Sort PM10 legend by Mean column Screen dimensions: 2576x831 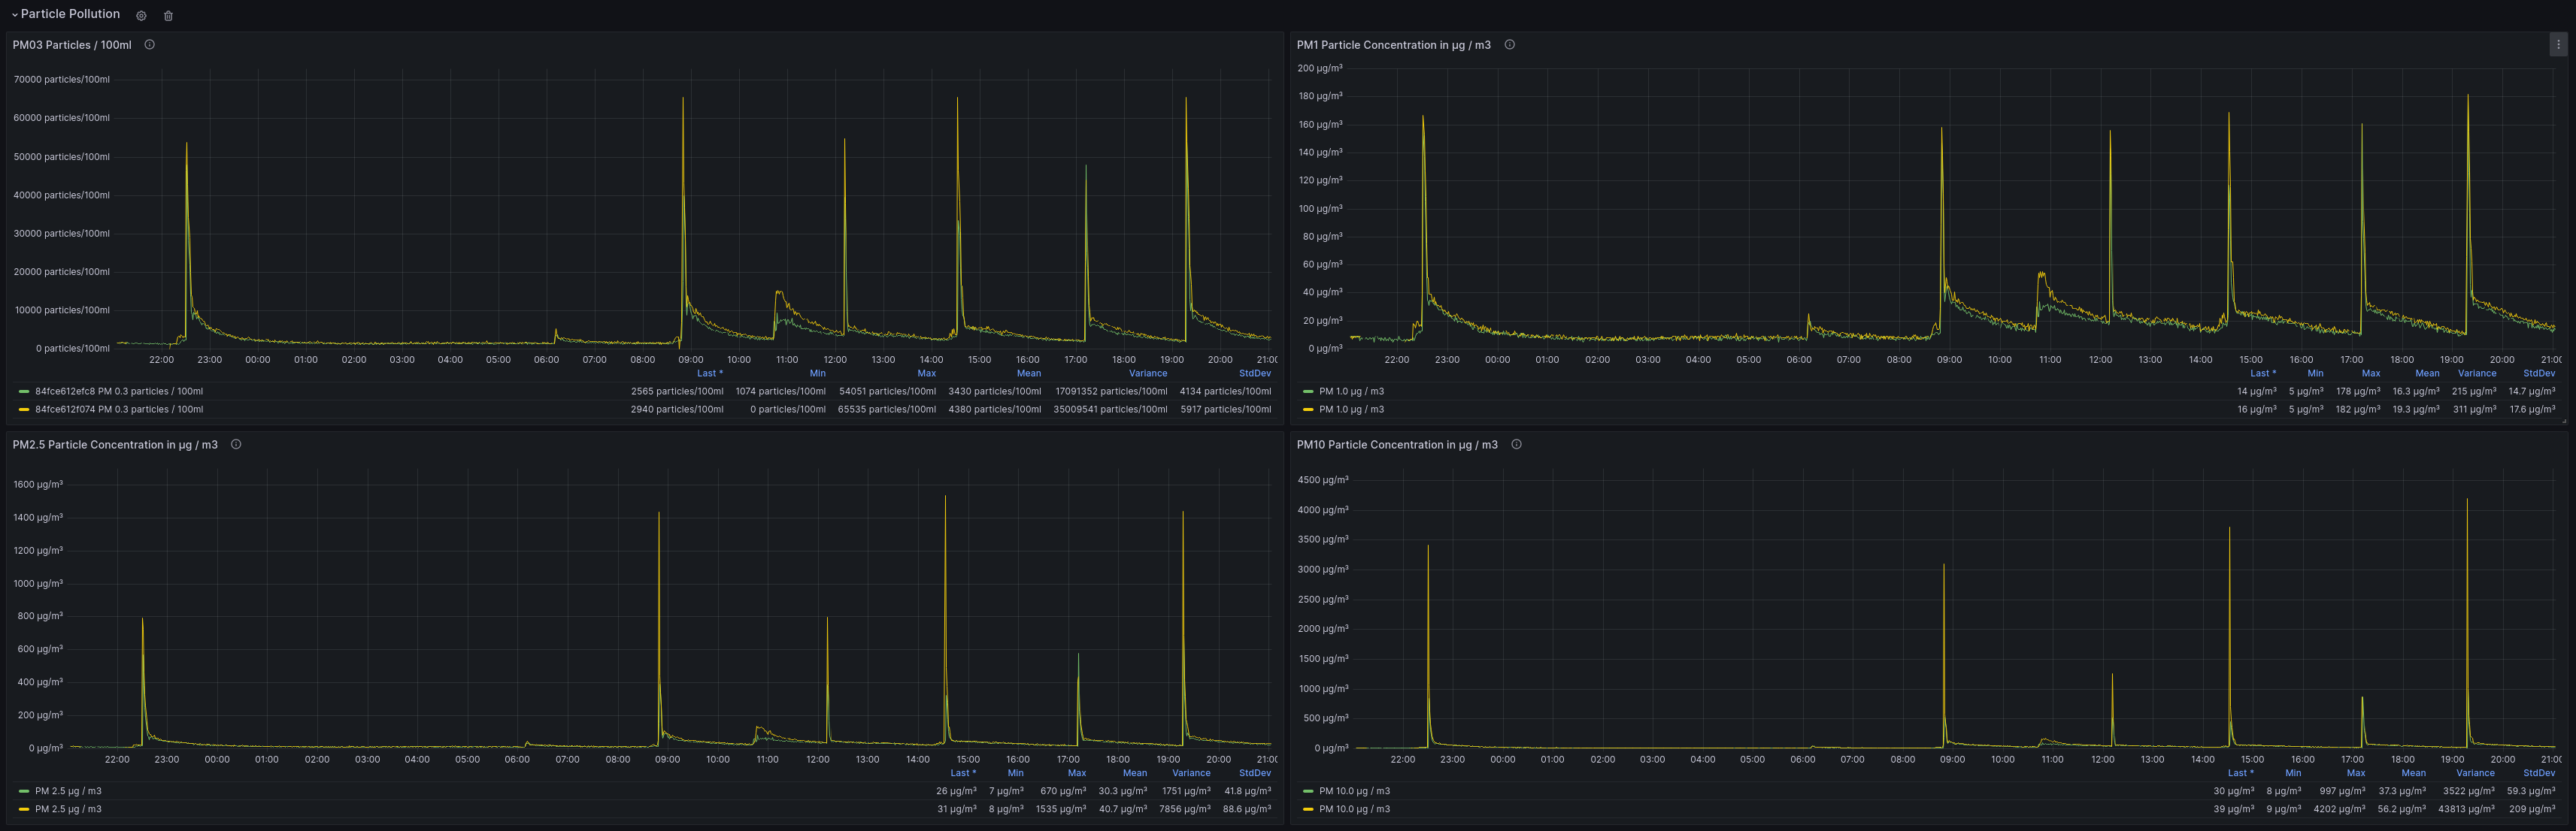coord(2414,773)
